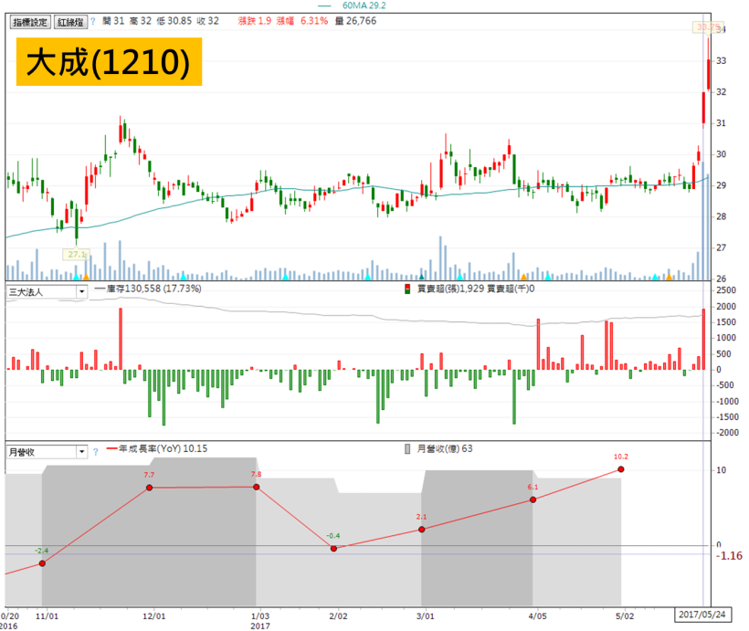This screenshot has height=631, width=749.
Task: Click the 低 30.85 low price text
Action: 174,21
